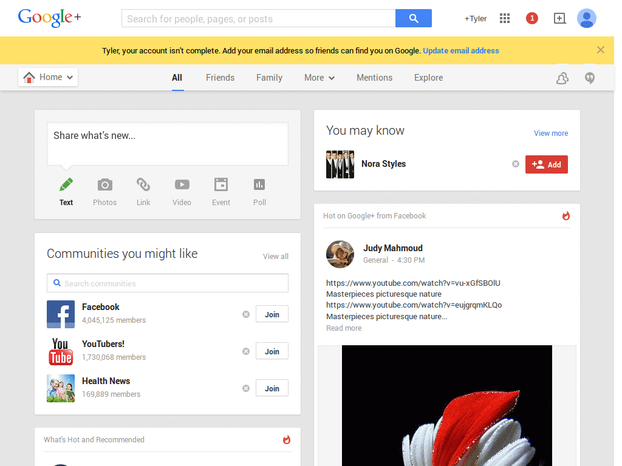
Task: Click the YouTubers! community logo
Action: click(x=61, y=351)
